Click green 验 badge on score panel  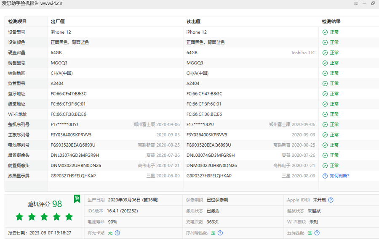pyautogui.click(x=77, y=198)
